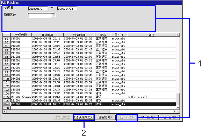
Task: Select the 开始时刻 column header
Action: [48, 35]
